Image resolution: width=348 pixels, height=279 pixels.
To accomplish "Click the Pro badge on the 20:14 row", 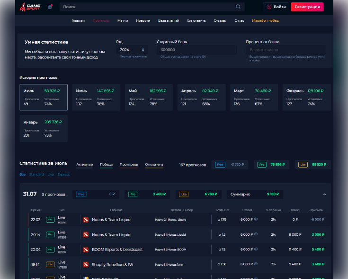I will pyautogui.click(x=50, y=234).
